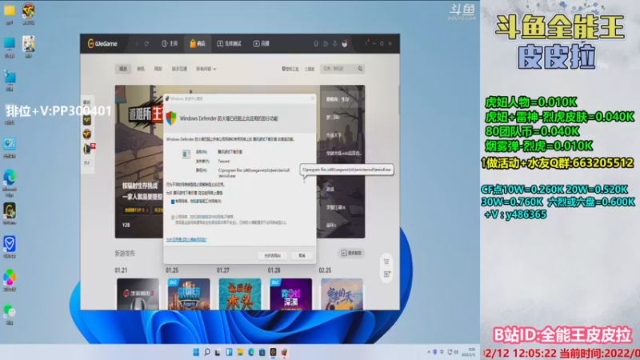Open the 02.25 game thumbnail

tap(342, 294)
